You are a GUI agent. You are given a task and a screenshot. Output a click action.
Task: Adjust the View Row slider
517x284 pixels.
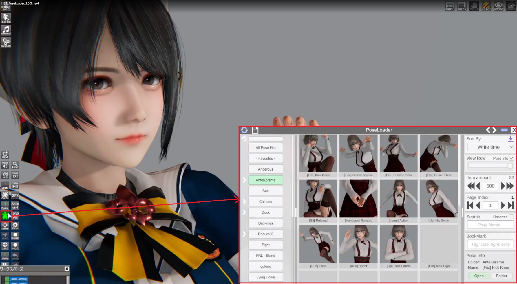pos(490,166)
